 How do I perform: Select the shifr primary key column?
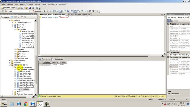pos(28,32)
